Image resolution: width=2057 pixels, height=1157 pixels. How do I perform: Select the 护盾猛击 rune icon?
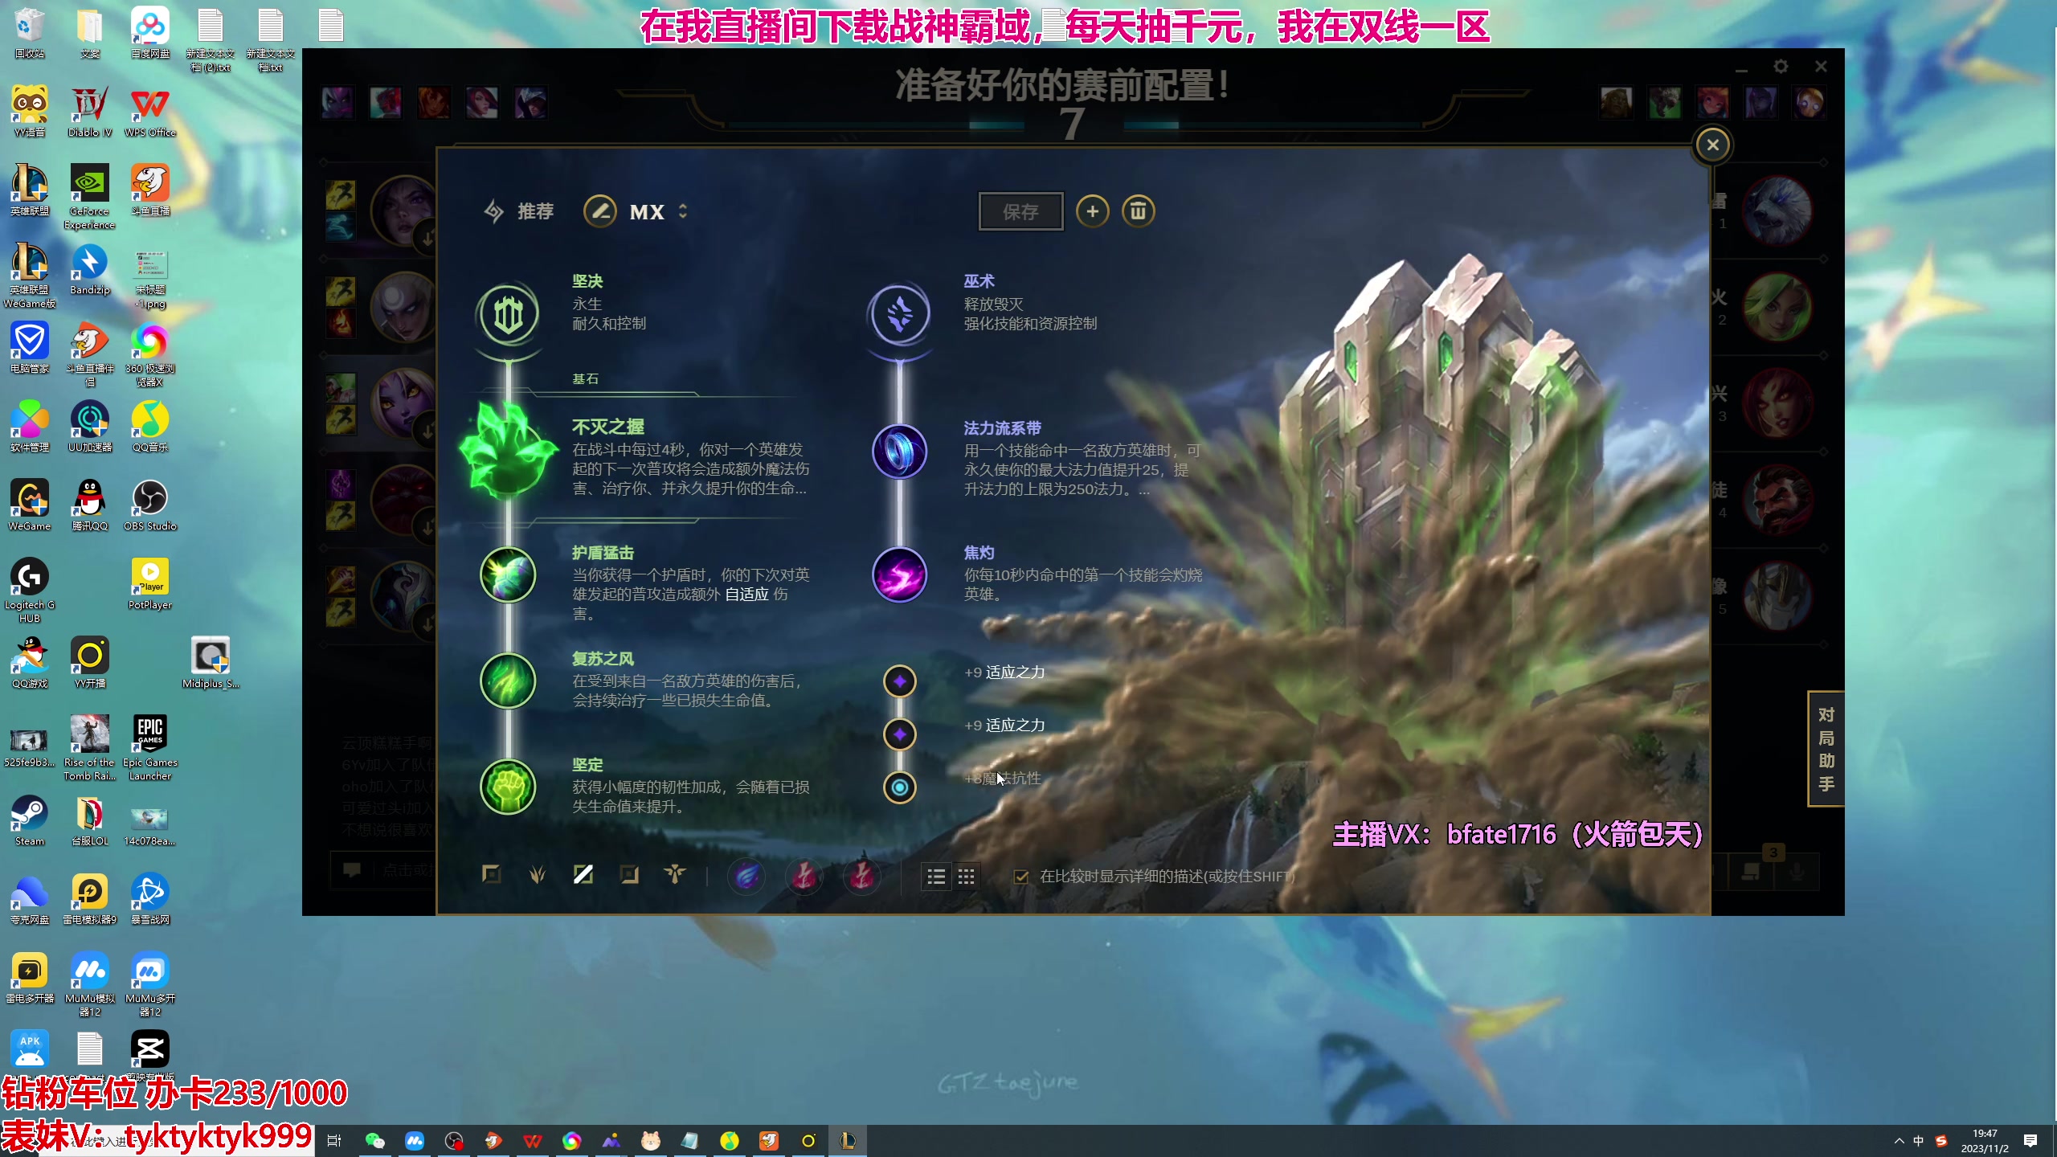tap(508, 574)
